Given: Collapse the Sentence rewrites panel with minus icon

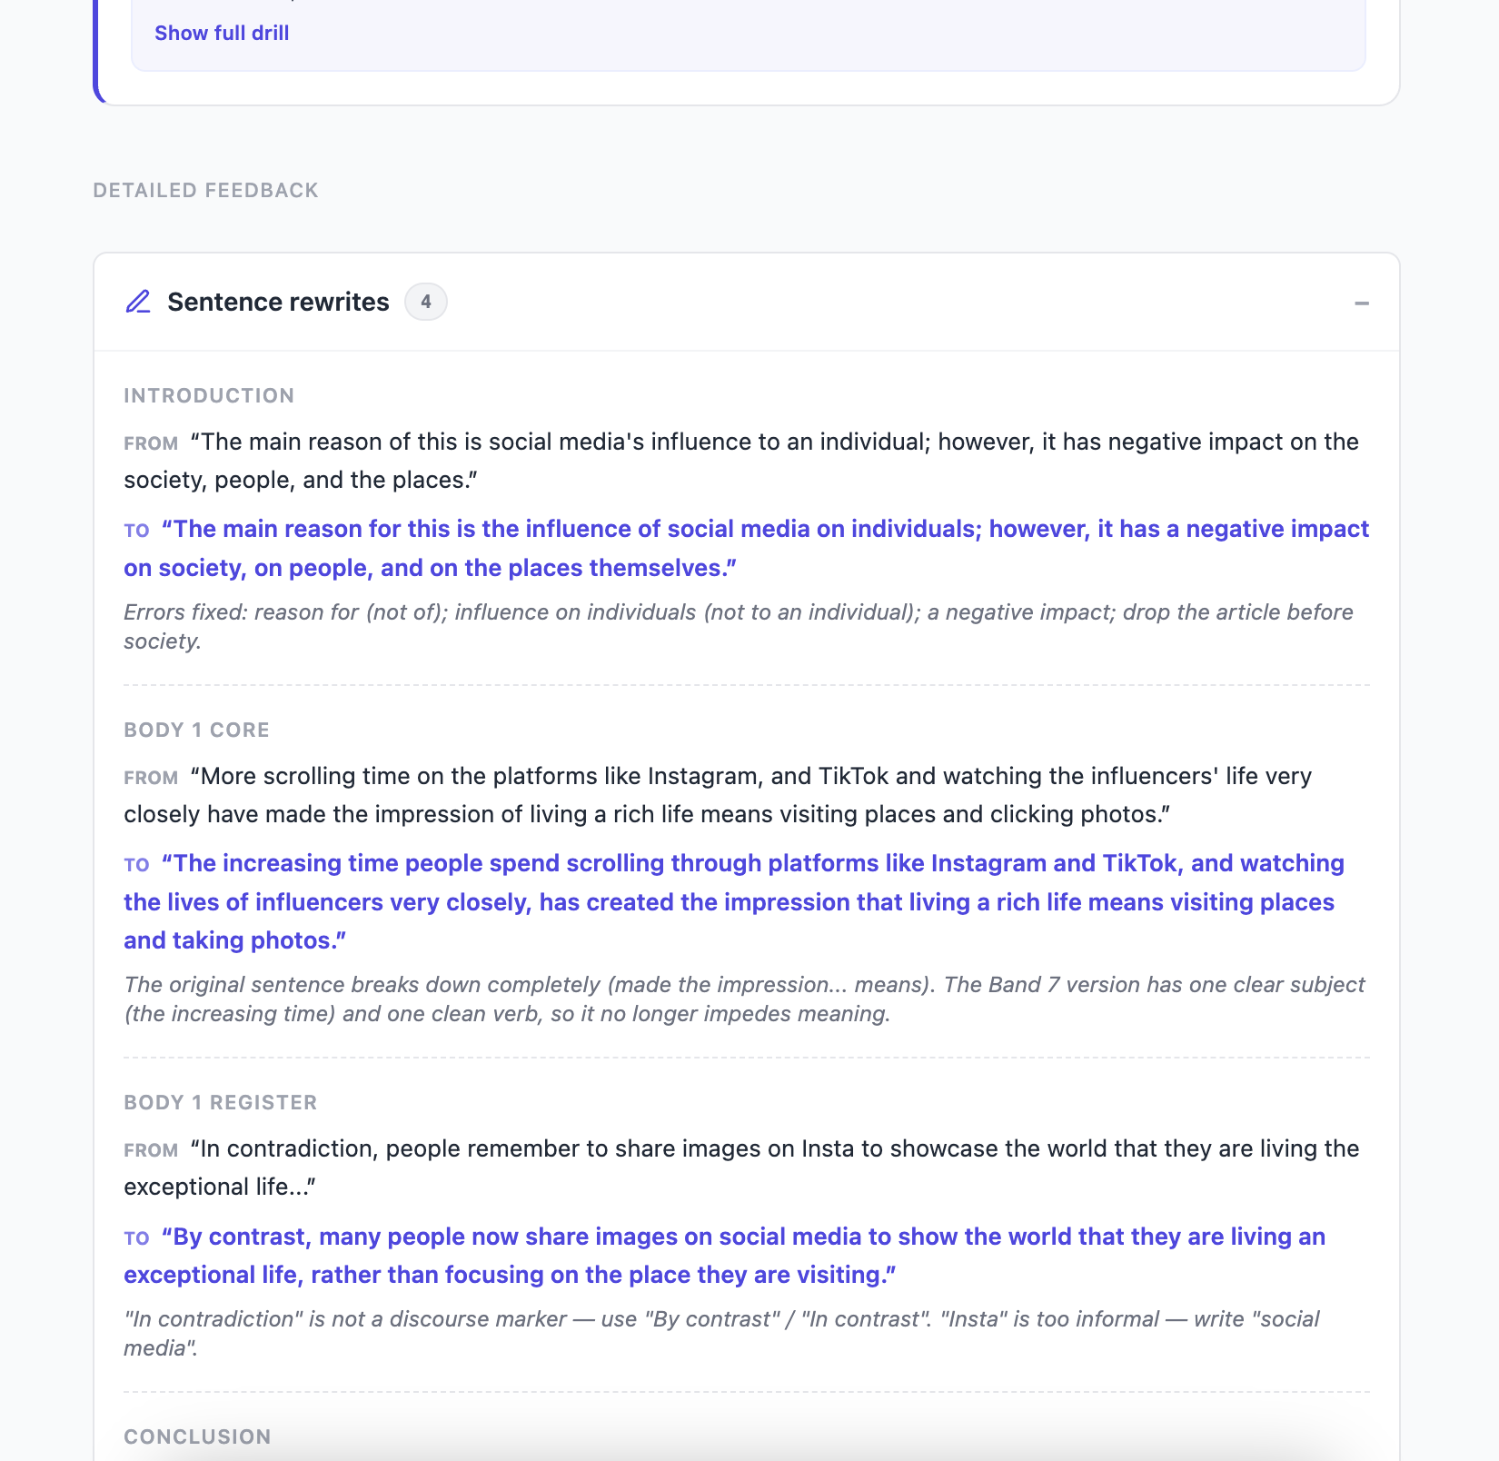Looking at the screenshot, I should pos(1361,303).
